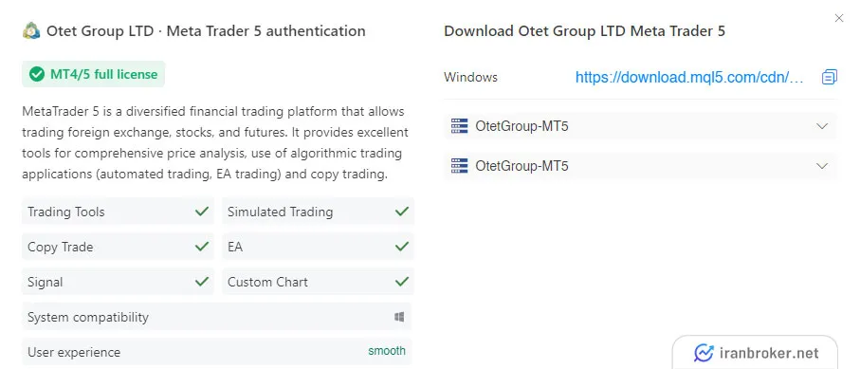Click the checkmark in the EA row
Image resolution: width=860 pixels, height=369 pixels.
[402, 247]
